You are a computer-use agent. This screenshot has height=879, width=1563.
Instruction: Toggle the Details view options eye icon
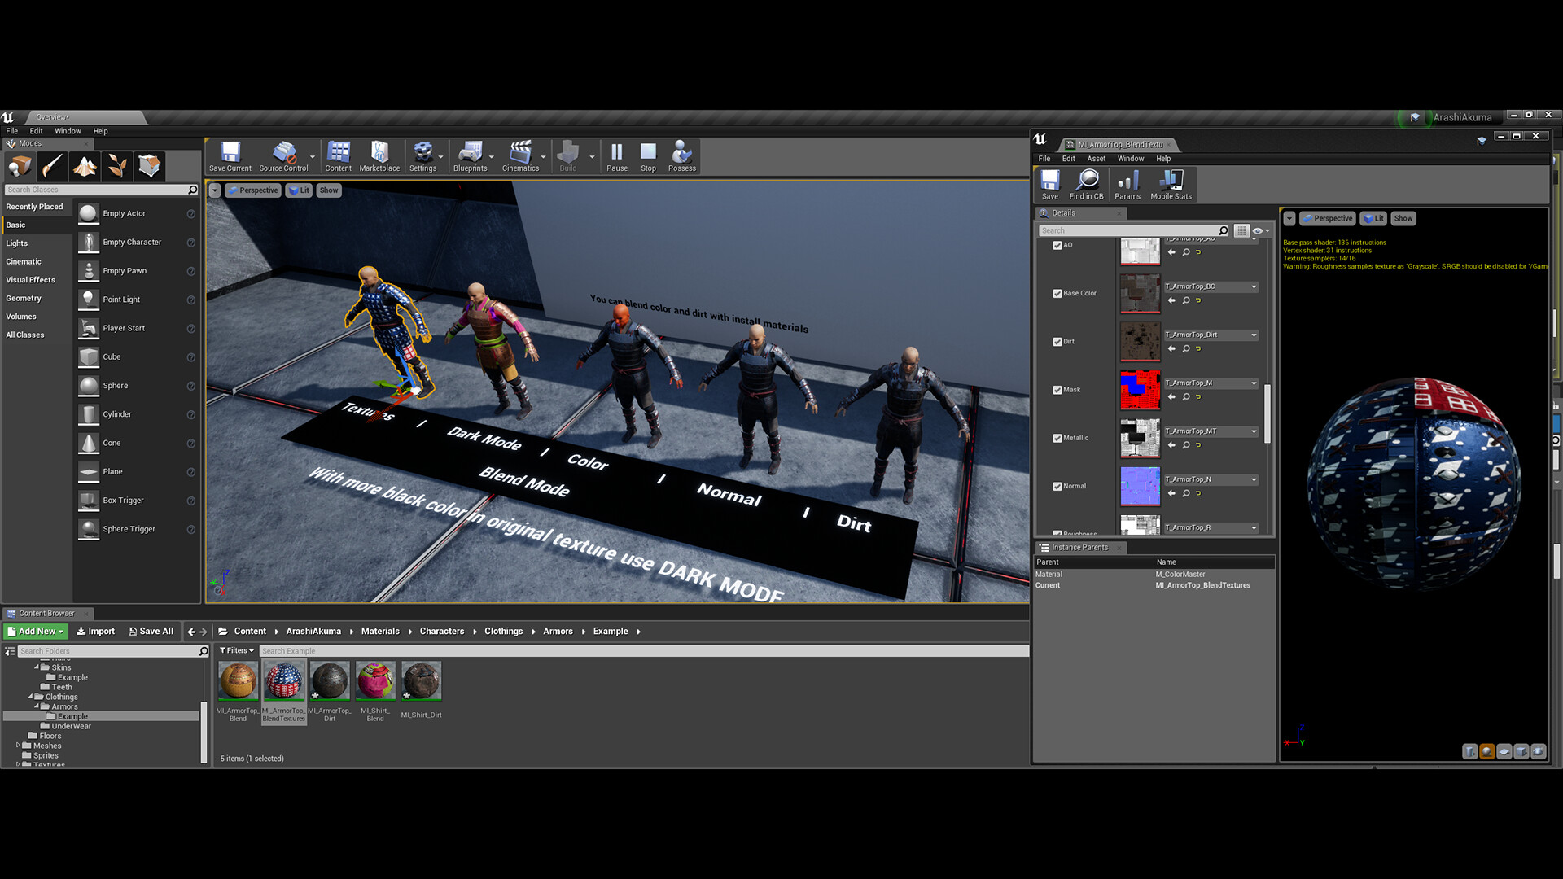pyautogui.click(x=1260, y=231)
